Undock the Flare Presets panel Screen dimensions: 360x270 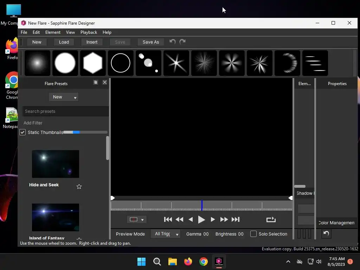click(96, 82)
